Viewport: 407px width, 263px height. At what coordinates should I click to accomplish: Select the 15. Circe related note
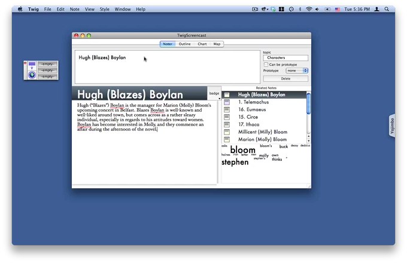tap(264, 117)
